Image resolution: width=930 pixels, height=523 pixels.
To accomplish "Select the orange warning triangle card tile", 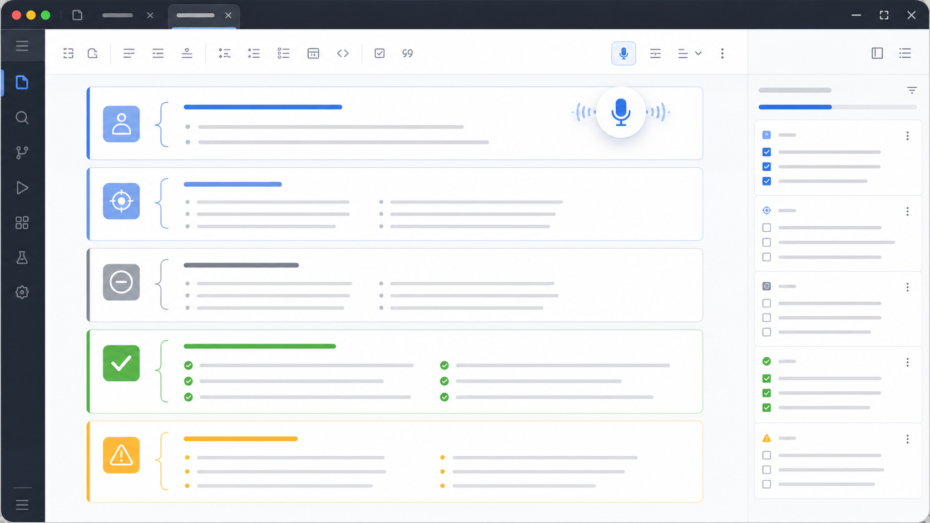I will 121,455.
